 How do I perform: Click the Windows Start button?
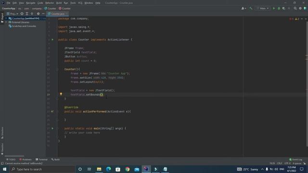[x=4, y=169]
